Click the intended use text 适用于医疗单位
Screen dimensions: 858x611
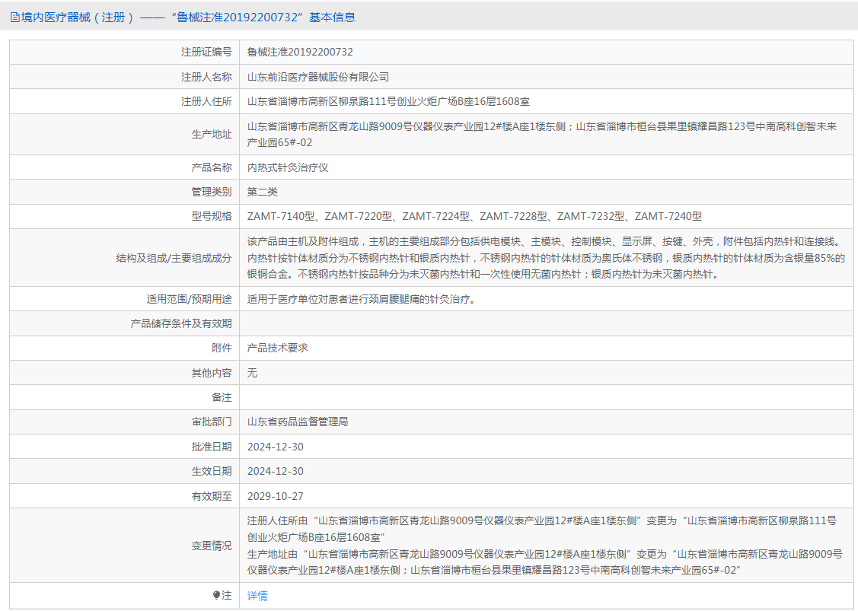click(361, 299)
